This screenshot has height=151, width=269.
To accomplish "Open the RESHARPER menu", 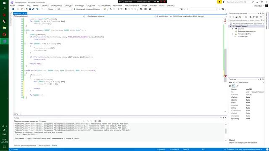I will point(118,5).
